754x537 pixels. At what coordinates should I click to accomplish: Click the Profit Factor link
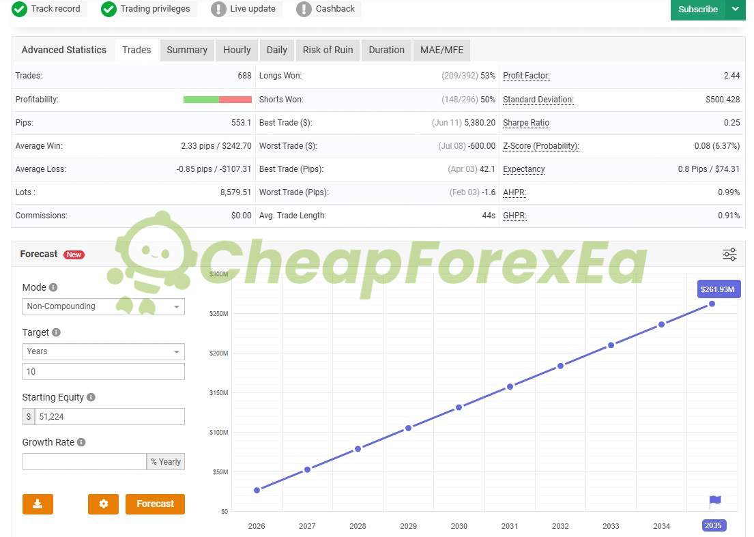(526, 76)
